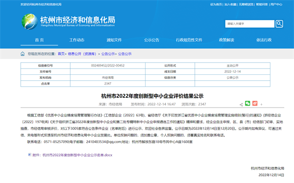This screenshot has width=294, height=183.
Task: Click the docx attachment file icon
Action: point(29,155)
